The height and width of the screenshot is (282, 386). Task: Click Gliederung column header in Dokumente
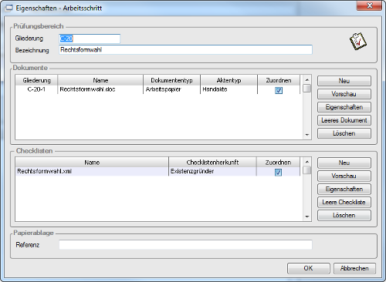(x=36, y=80)
